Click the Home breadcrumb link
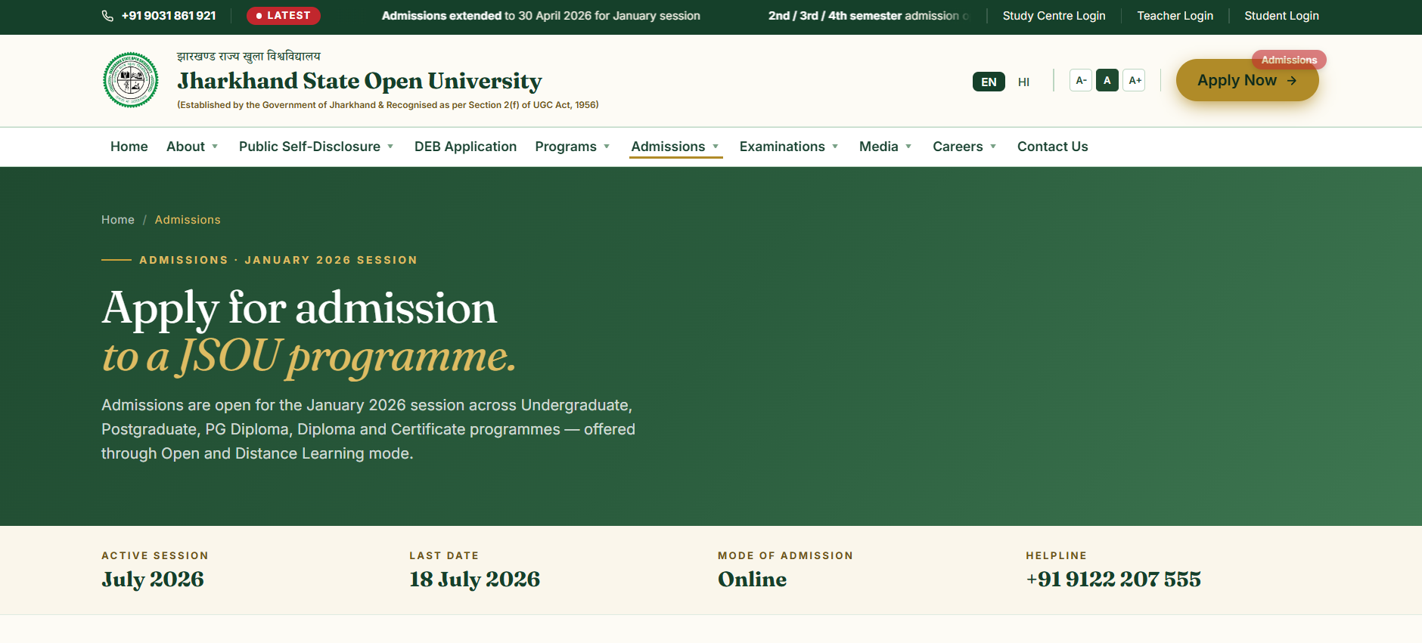Screen dimensions: 1422x643 118,220
